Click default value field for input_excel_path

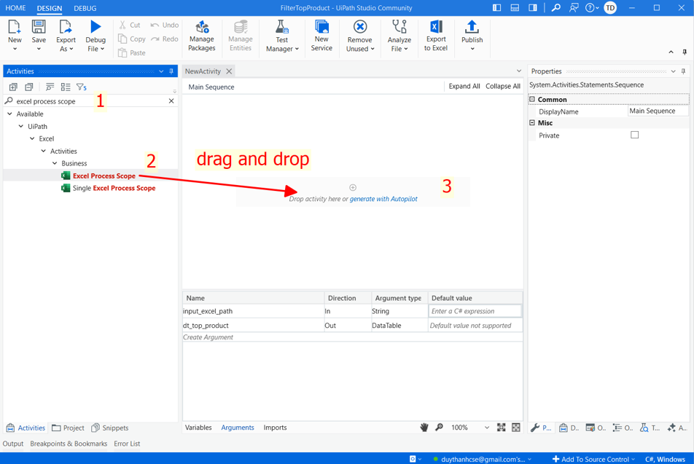[475, 311]
